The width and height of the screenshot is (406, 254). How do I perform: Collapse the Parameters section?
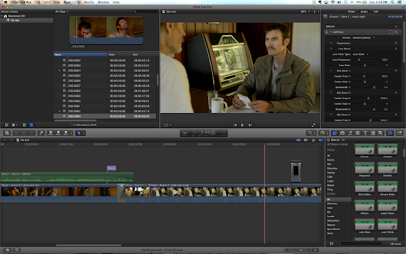[x=331, y=43]
